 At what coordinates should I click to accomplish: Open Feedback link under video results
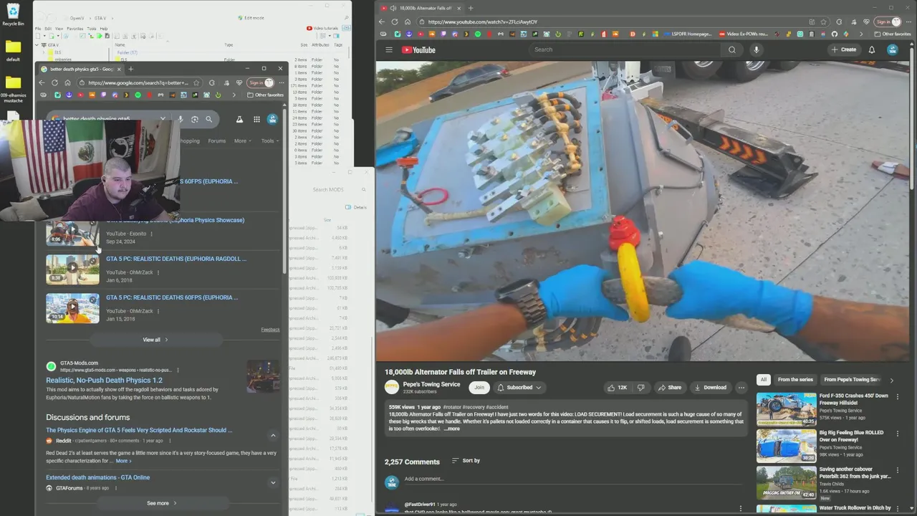[x=270, y=330]
